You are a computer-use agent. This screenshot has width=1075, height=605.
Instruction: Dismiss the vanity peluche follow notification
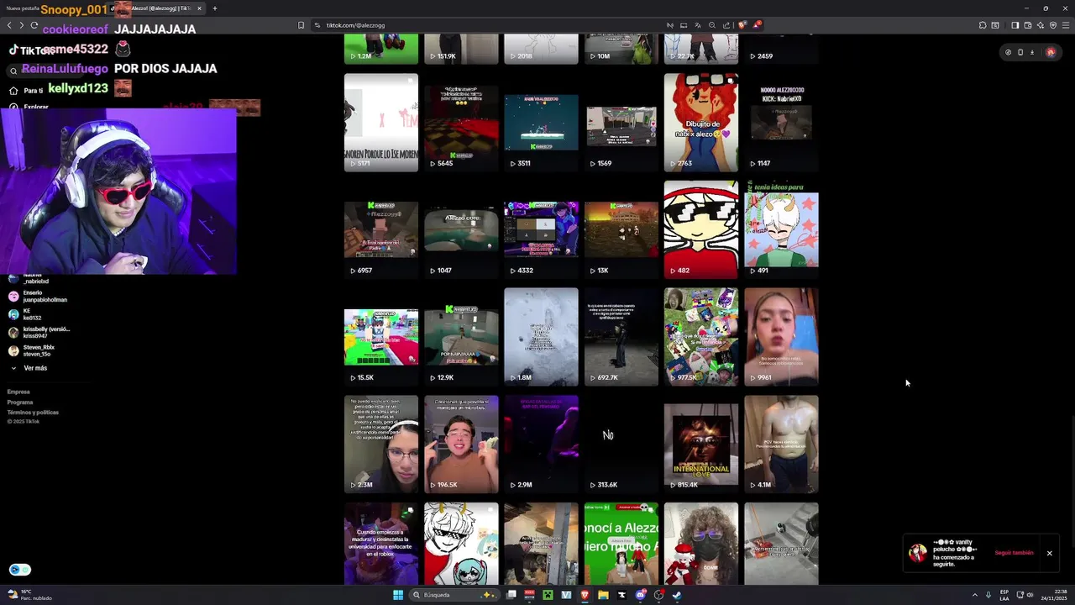(1049, 553)
